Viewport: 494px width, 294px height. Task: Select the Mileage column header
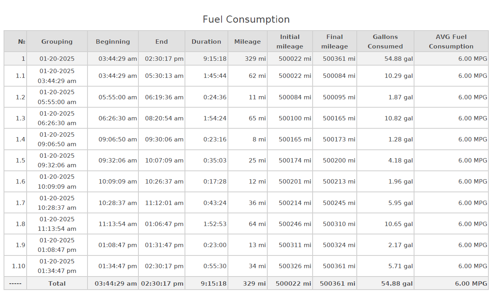(x=247, y=41)
